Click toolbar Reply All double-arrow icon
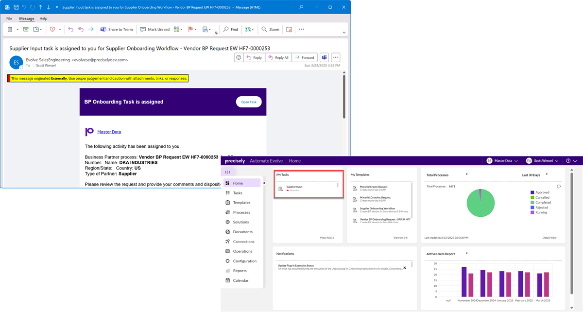This screenshot has height=312, width=583. [x=81, y=29]
